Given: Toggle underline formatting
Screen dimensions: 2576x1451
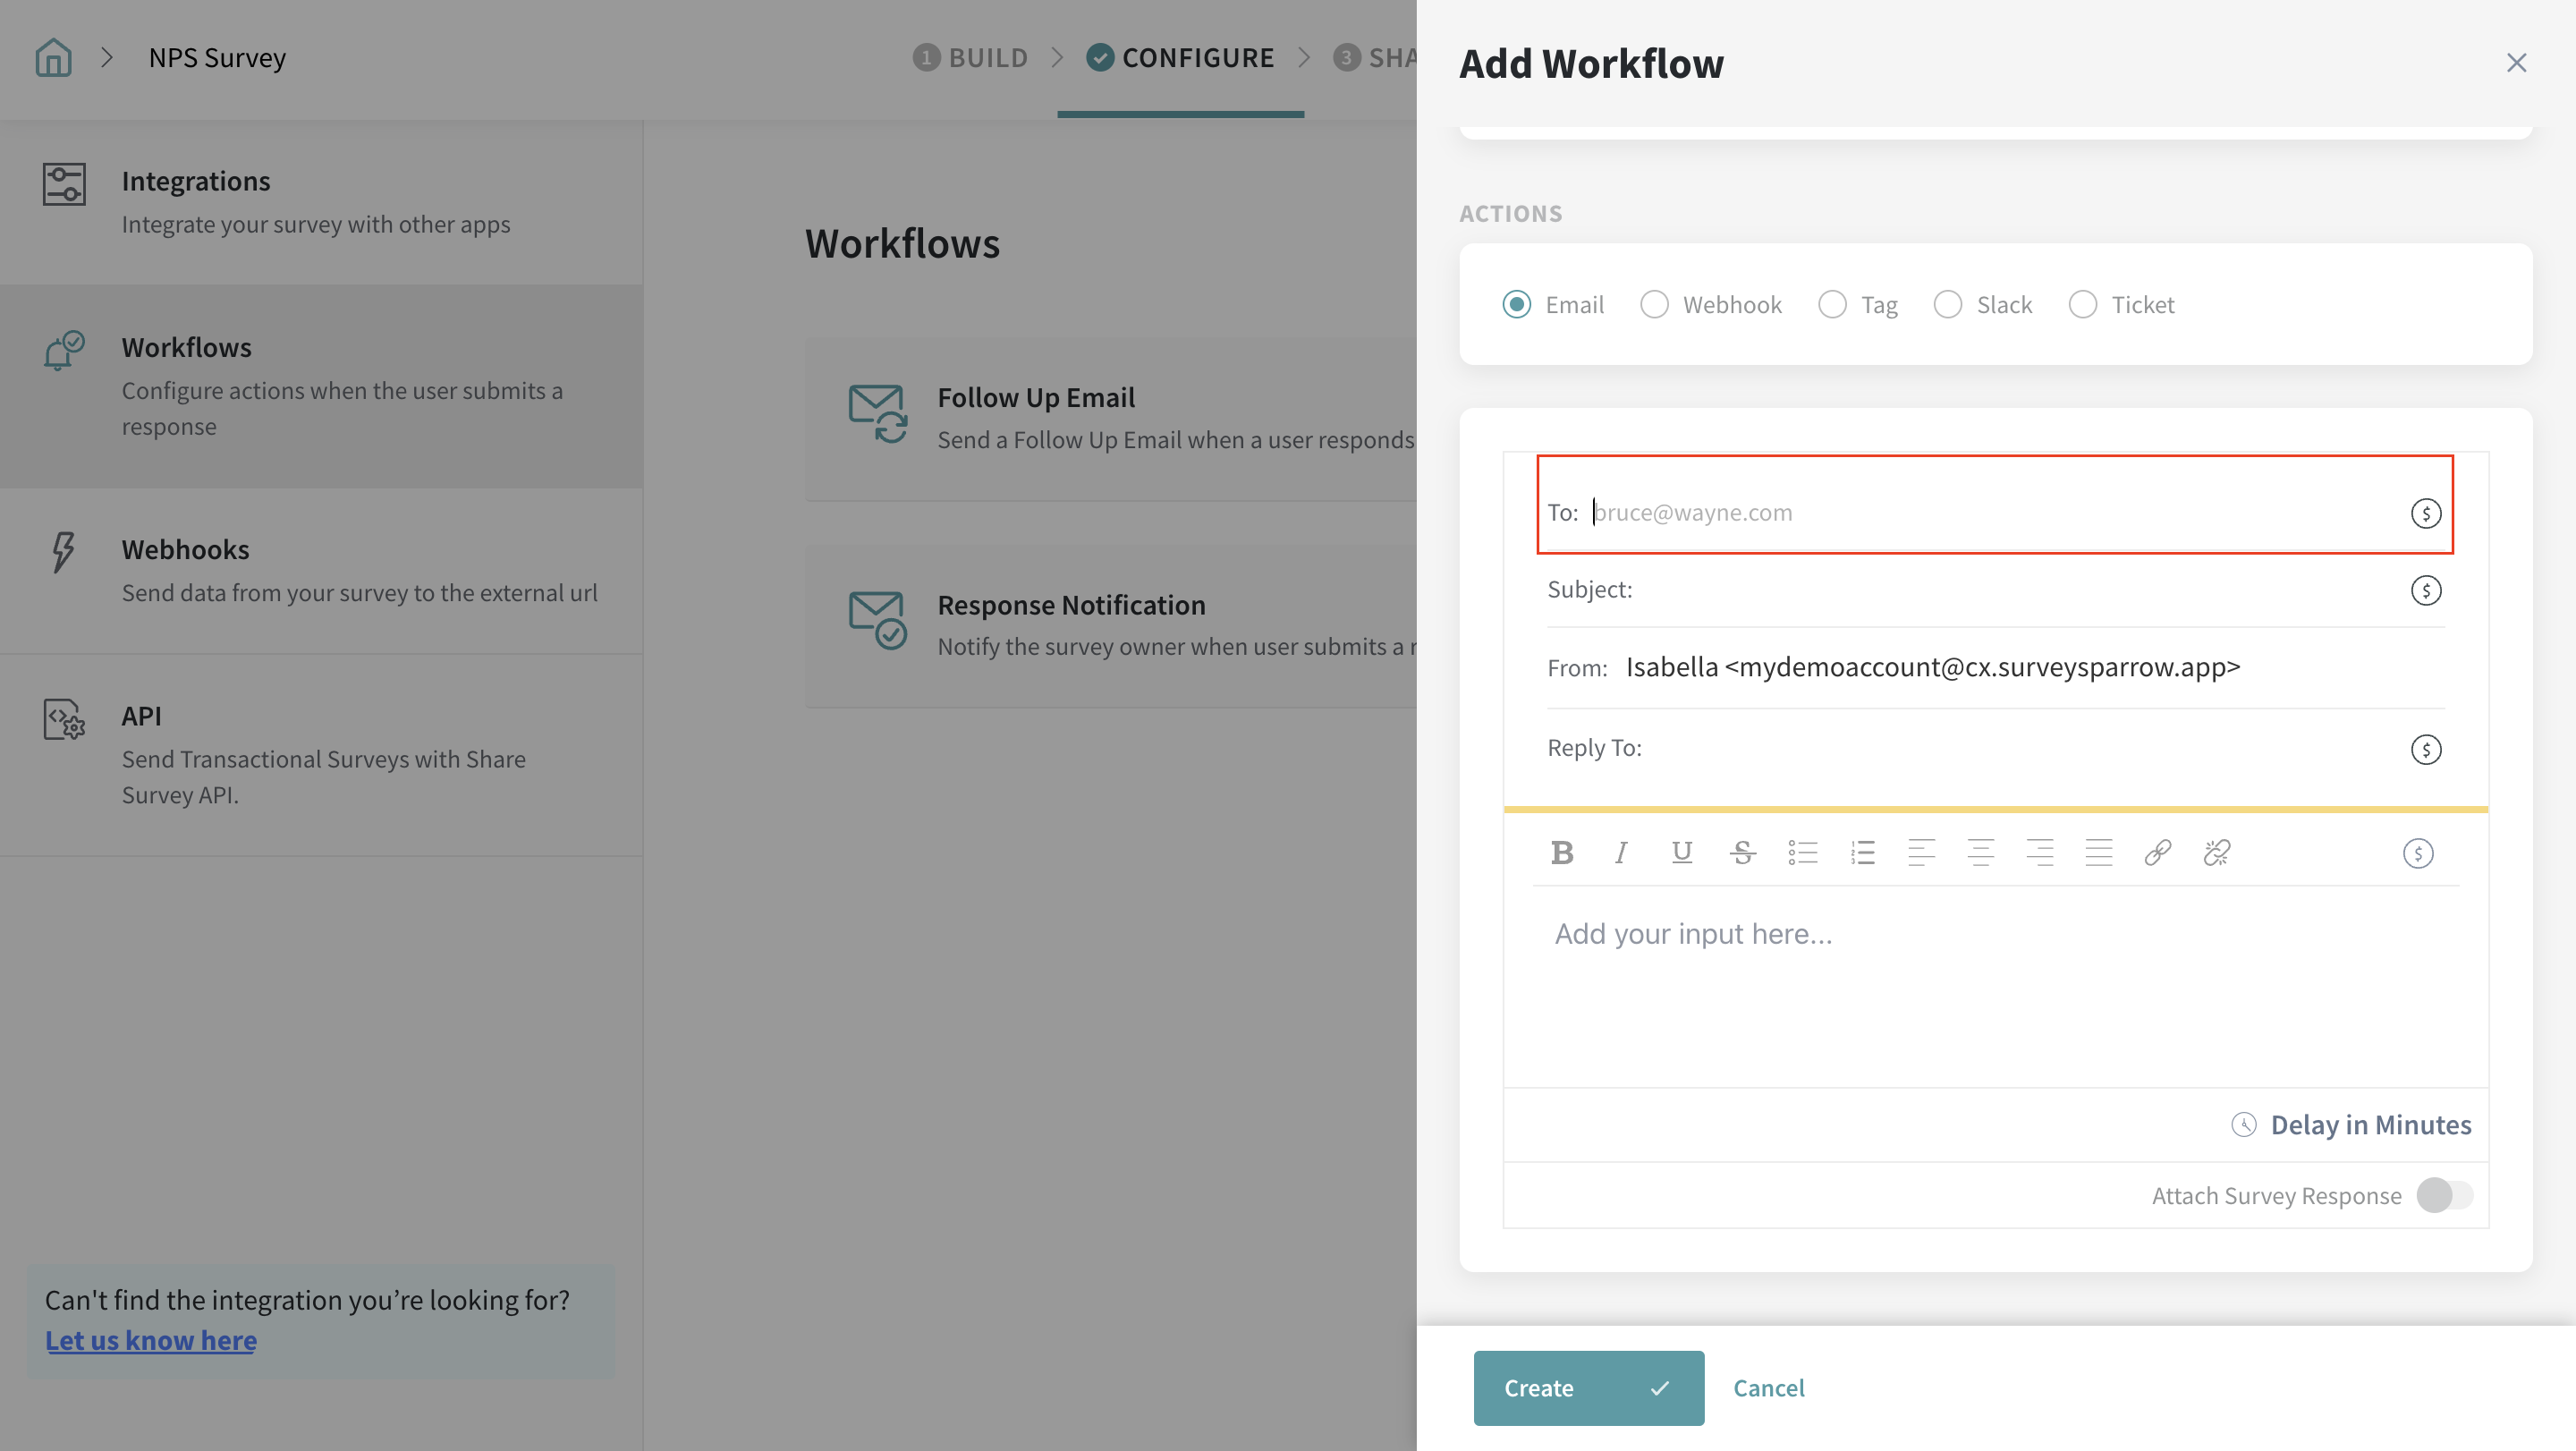Looking at the screenshot, I should click(1681, 852).
